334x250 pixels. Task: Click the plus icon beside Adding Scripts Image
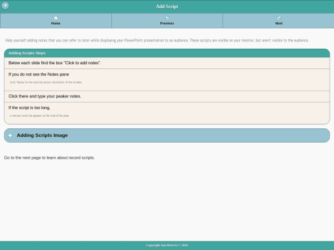[10, 135]
